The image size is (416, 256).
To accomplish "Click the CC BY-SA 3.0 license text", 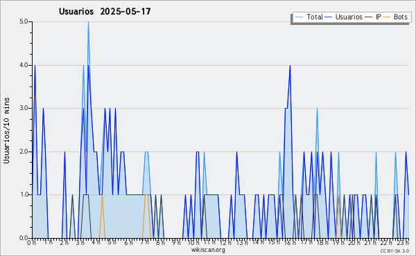I will (395, 250).
